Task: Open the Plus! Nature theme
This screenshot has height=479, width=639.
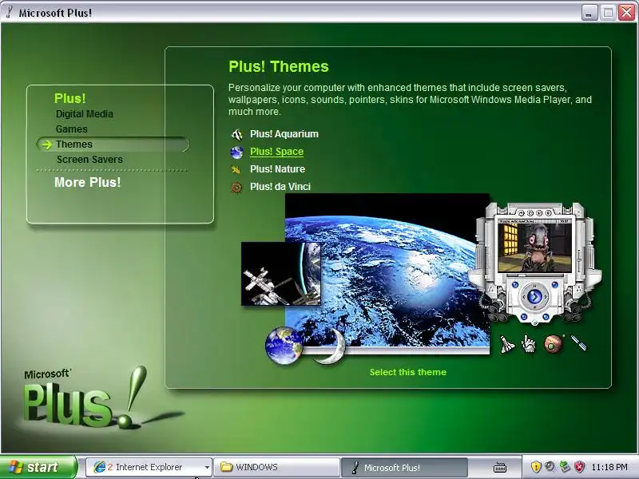Action: [277, 169]
